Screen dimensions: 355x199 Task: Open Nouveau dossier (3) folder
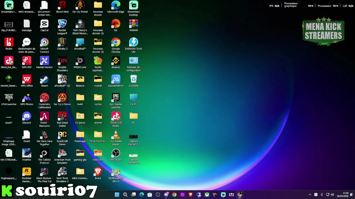coord(98,46)
